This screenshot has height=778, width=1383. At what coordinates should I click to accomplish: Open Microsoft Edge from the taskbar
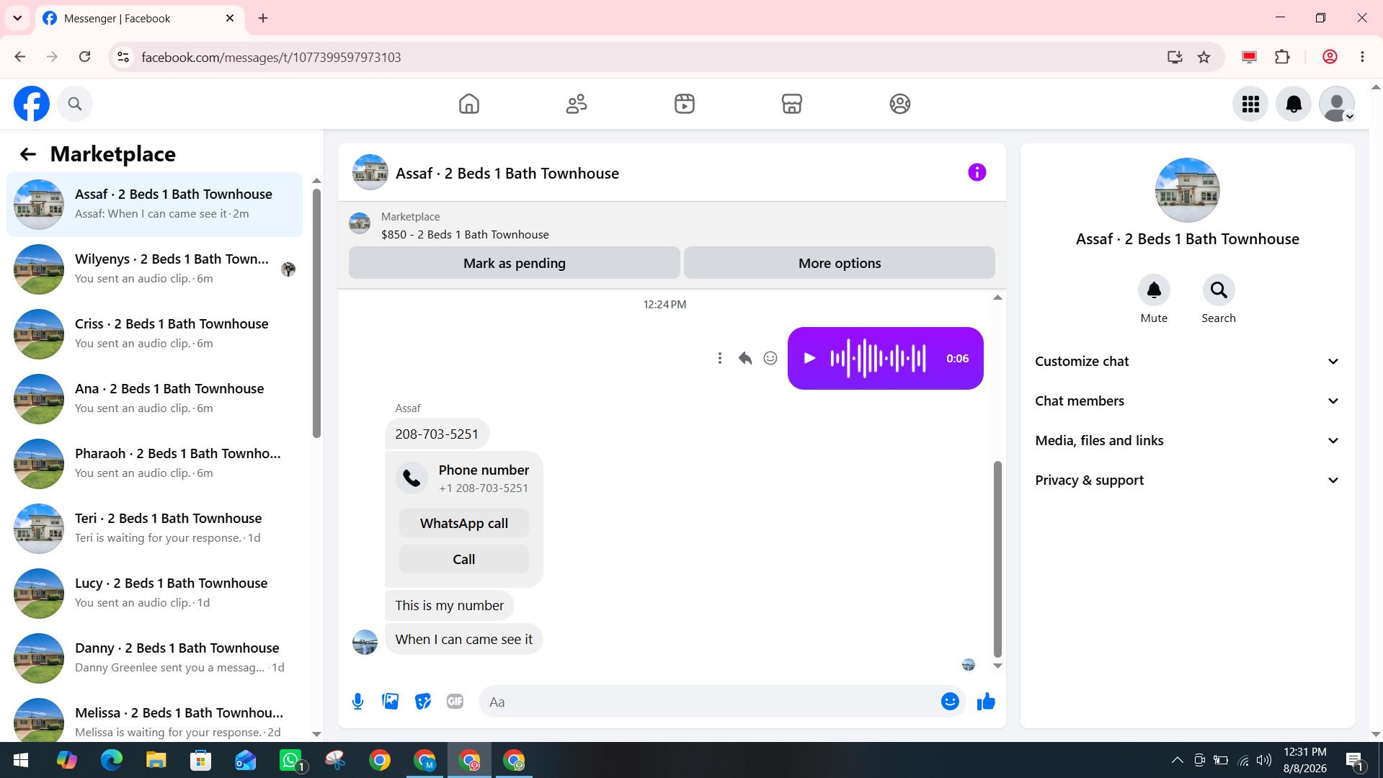(x=111, y=760)
